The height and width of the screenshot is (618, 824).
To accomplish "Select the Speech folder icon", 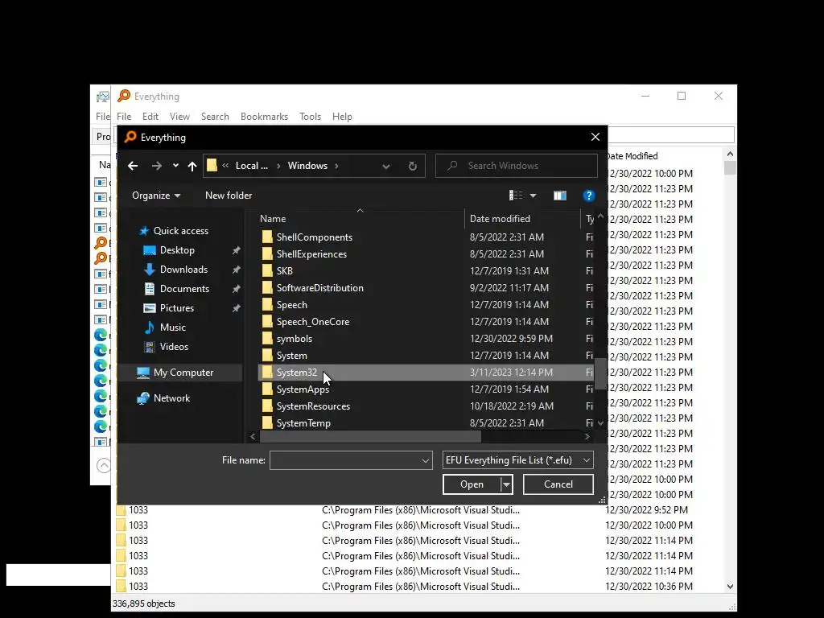I will [x=267, y=305].
